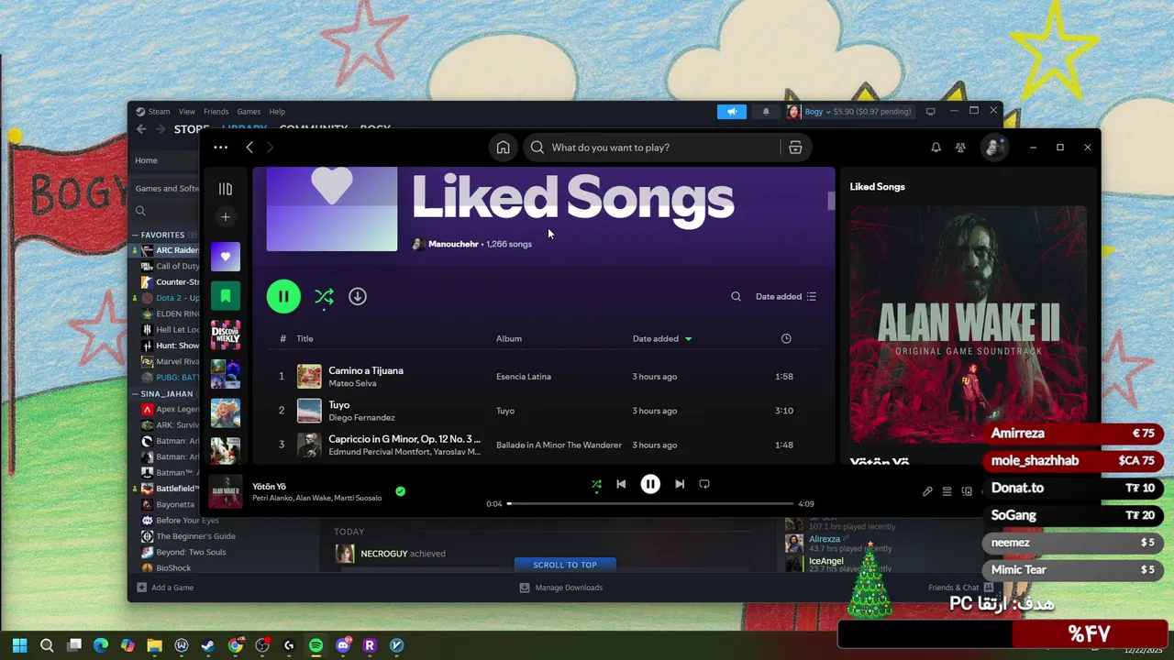Open the Spotify three-dot main menu
This screenshot has height=660, width=1174.
[220, 148]
